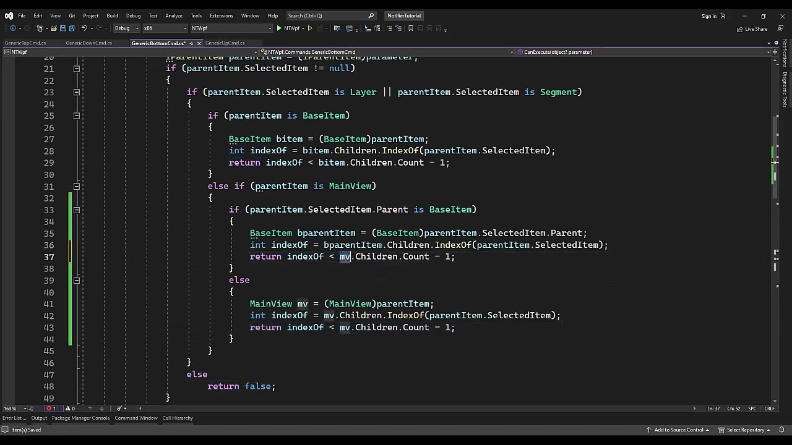
Task: Open the Command Window tab
Action: coord(136,418)
